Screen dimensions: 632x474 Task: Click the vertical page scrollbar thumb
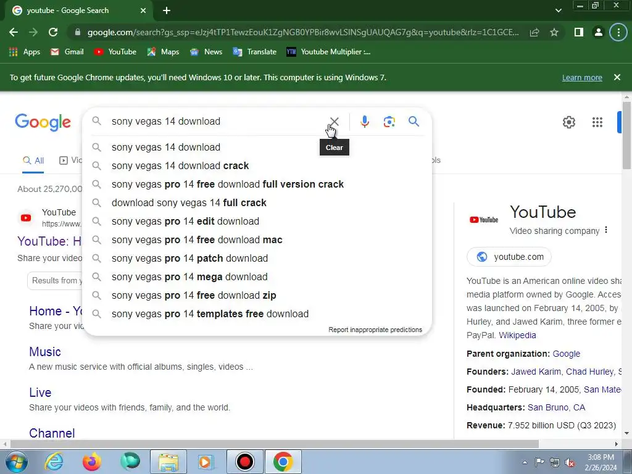coord(626,135)
